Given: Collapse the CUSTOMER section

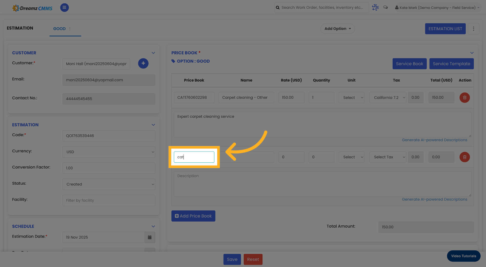Looking at the screenshot, I should pyautogui.click(x=153, y=53).
